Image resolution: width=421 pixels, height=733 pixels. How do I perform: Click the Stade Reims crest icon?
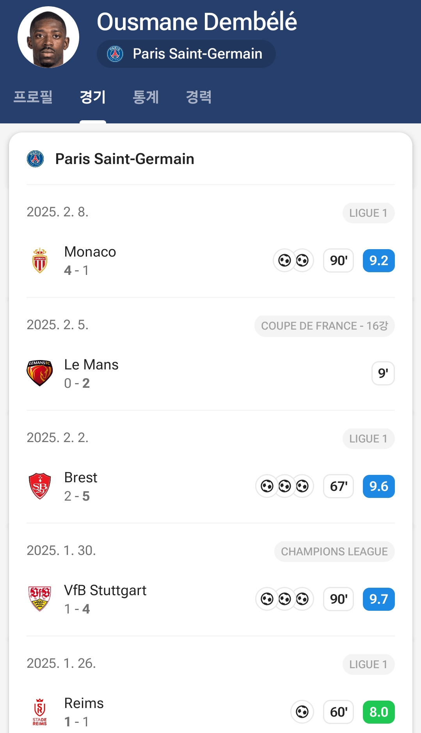coord(40,712)
